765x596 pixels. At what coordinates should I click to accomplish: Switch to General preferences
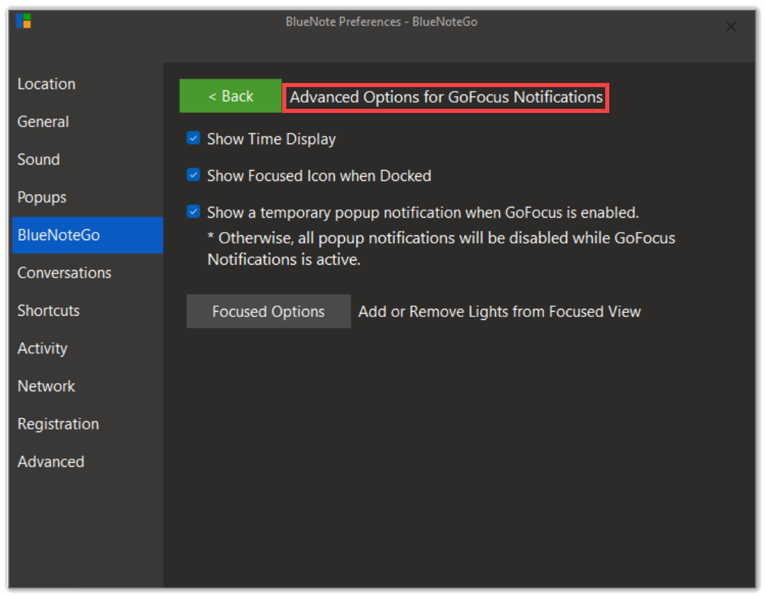pyautogui.click(x=87, y=122)
